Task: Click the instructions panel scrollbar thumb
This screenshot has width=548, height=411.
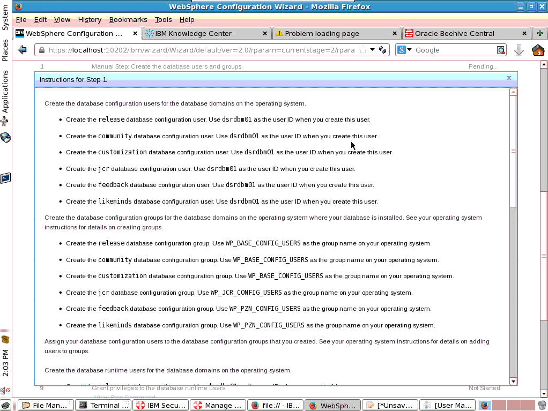Action: coord(513,151)
